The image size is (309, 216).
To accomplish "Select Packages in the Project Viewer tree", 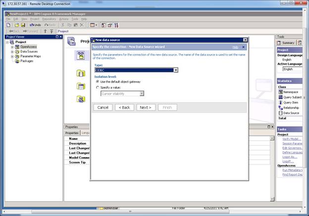I will [x=26, y=61].
